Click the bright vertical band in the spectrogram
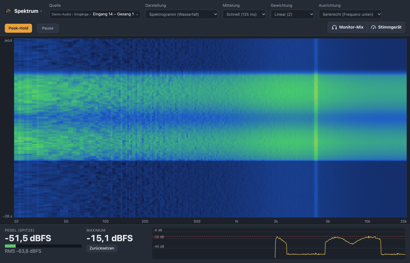This screenshot has width=410, height=263. coord(316,128)
